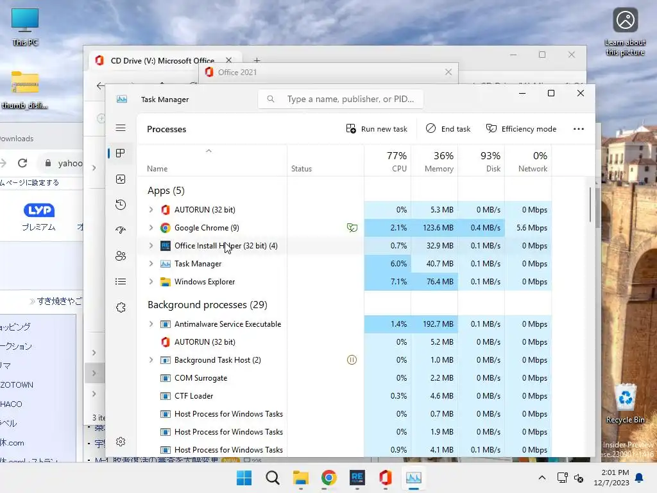This screenshot has width=657, height=493.
Task: Click the Apps (5) group header
Action: 166,191
